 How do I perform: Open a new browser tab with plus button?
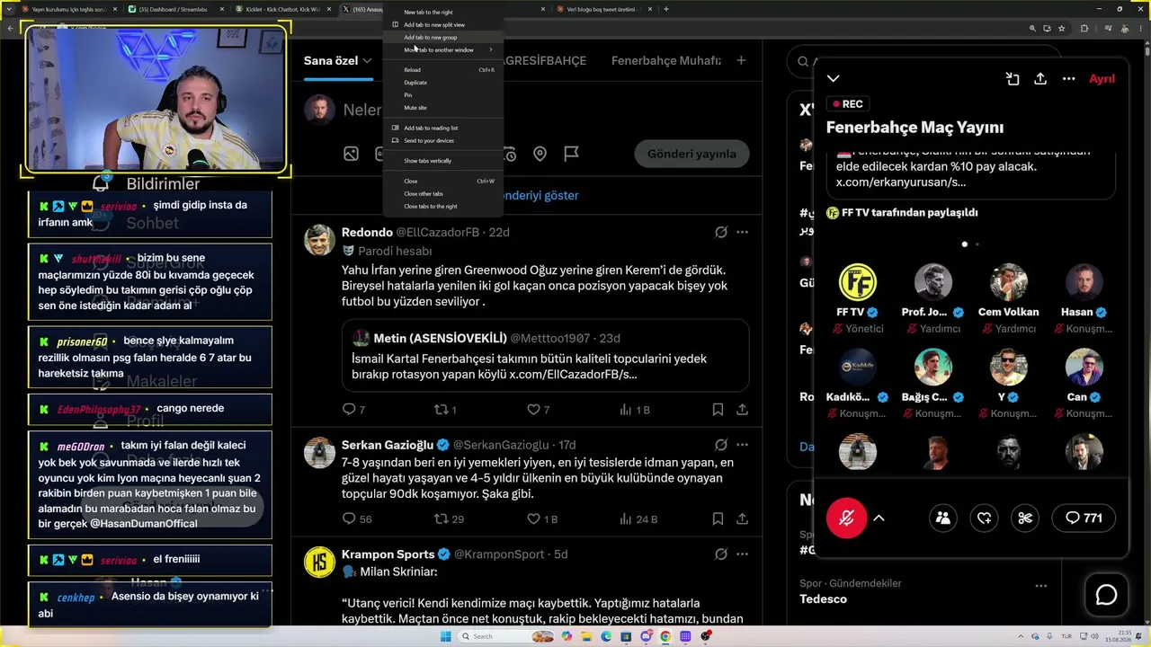pos(666,9)
